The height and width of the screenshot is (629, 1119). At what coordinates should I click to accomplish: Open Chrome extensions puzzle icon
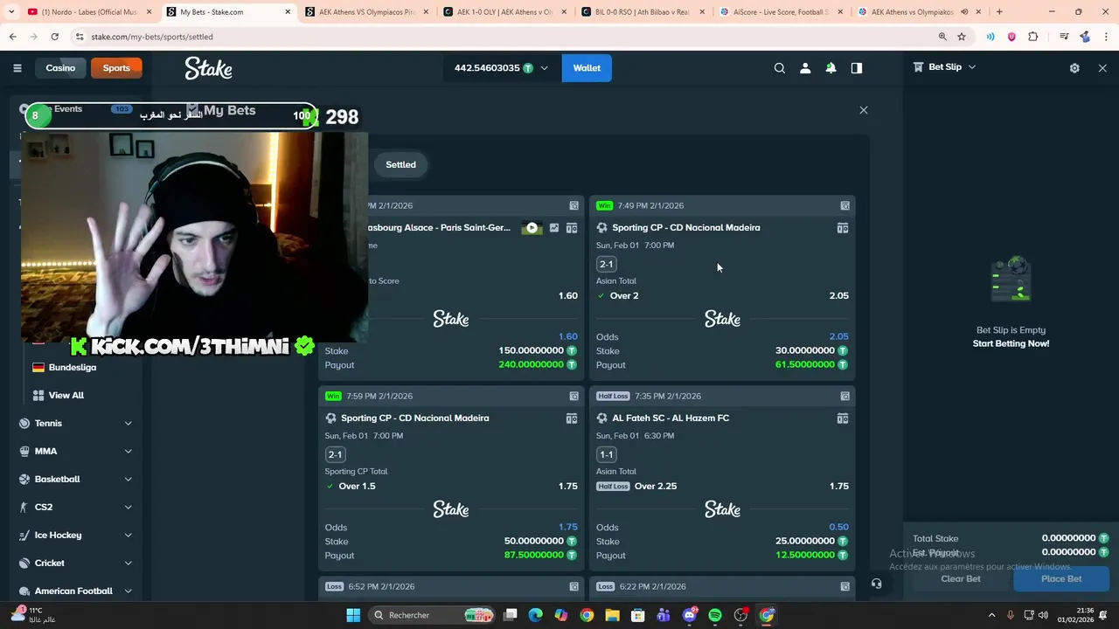[x=1033, y=37]
